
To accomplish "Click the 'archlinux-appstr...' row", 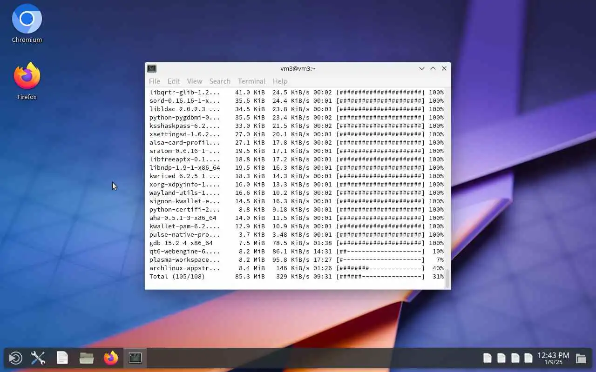I will click(x=297, y=268).
